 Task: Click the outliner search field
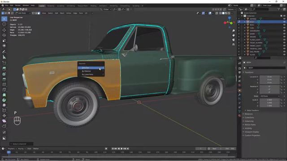click(261, 9)
